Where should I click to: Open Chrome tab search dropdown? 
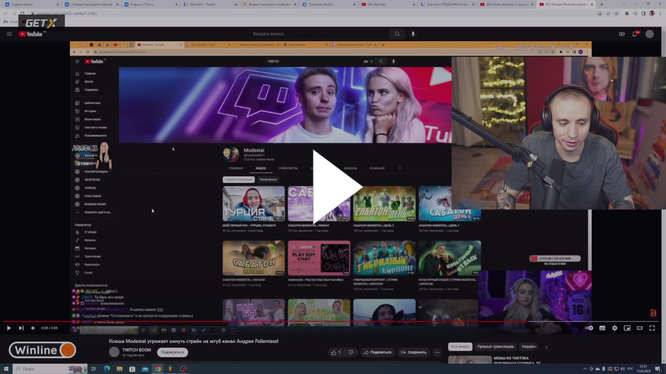coord(624,4)
